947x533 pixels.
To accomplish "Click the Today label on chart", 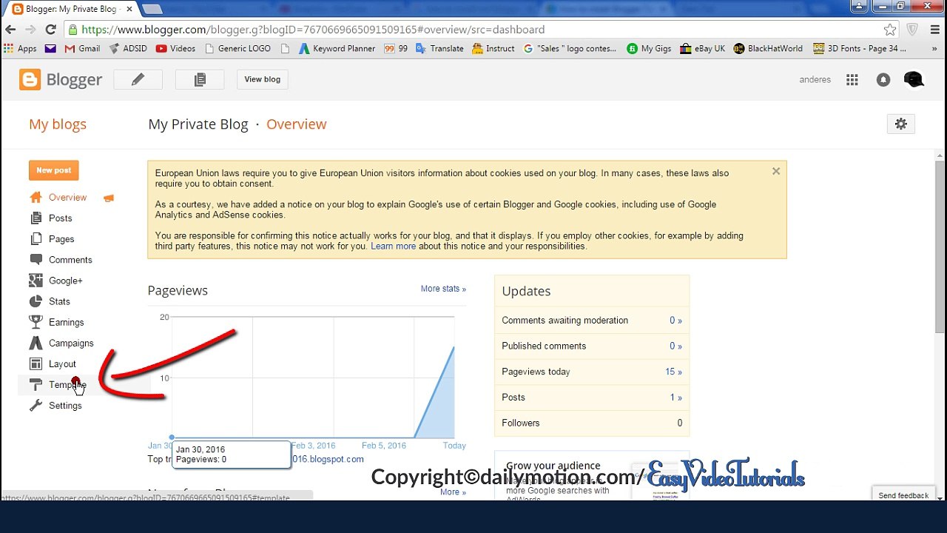I will [x=454, y=446].
